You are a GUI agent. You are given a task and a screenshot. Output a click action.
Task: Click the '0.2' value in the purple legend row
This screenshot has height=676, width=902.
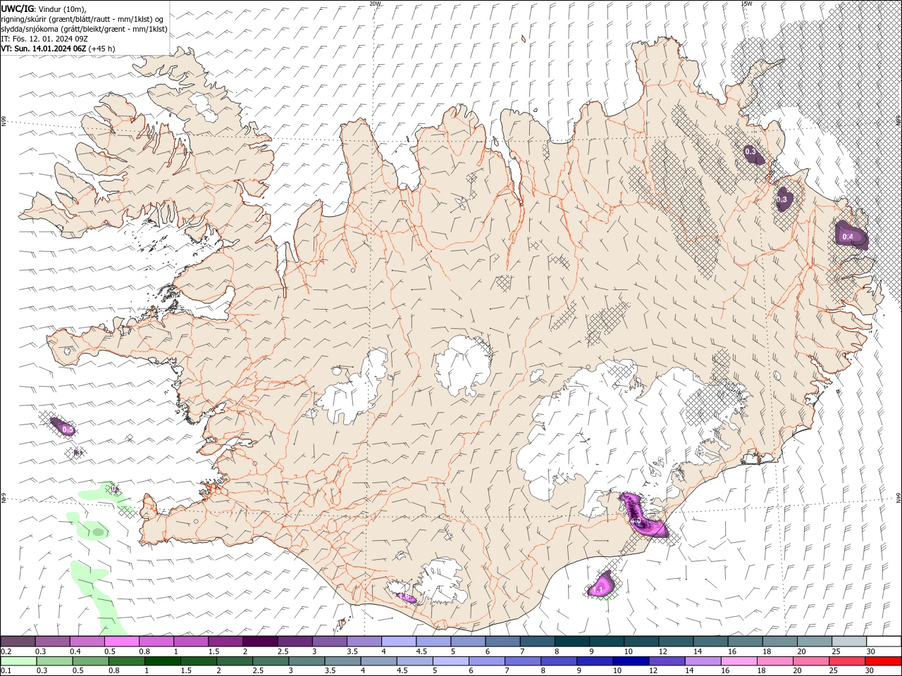pyautogui.click(x=6, y=651)
